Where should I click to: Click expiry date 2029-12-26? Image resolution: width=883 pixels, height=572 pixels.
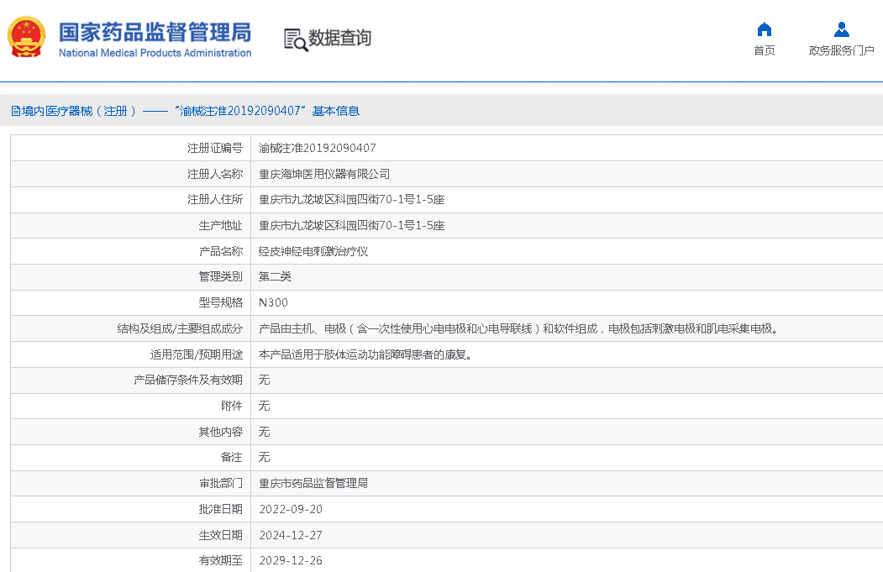[291, 560]
